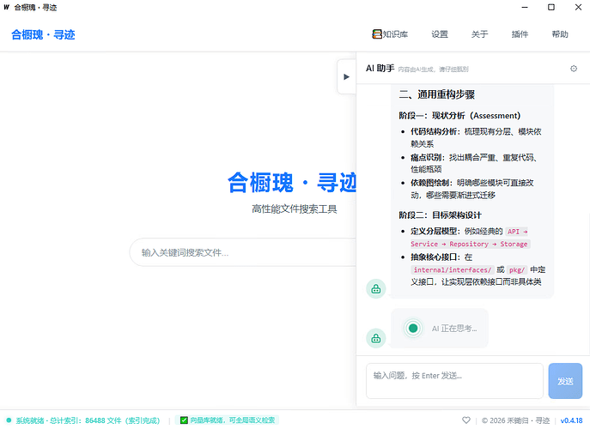Click the AI 正在思考 text
590x429 pixels.
(x=454, y=329)
